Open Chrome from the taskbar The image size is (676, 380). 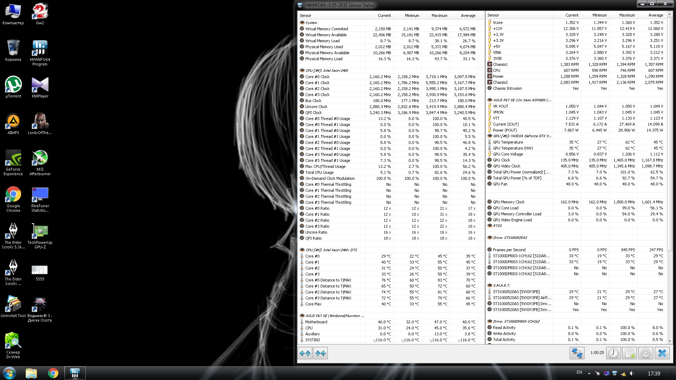click(x=53, y=373)
